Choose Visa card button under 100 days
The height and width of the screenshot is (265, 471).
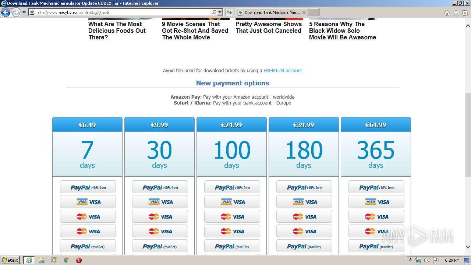coord(232,202)
